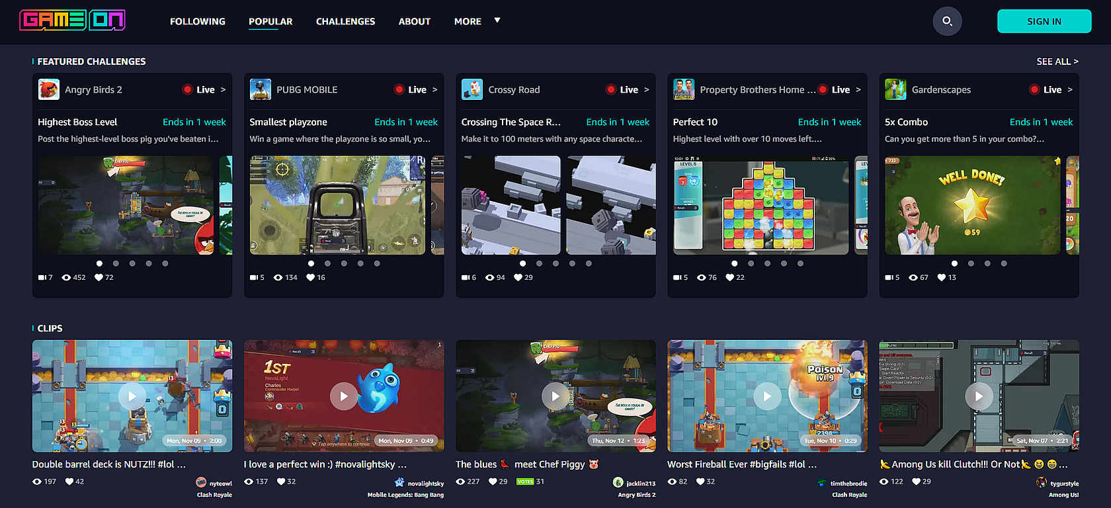Click heart icon on Highest Boss Level challenge
1111x508 pixels.
[x=99, y=278]
